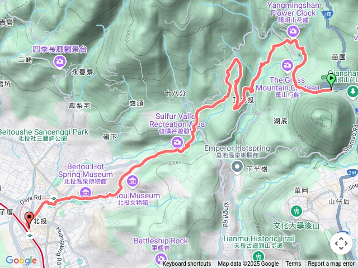Click the green start flag marker
Screen dimensions: 358x268
(x=331, y=82)
